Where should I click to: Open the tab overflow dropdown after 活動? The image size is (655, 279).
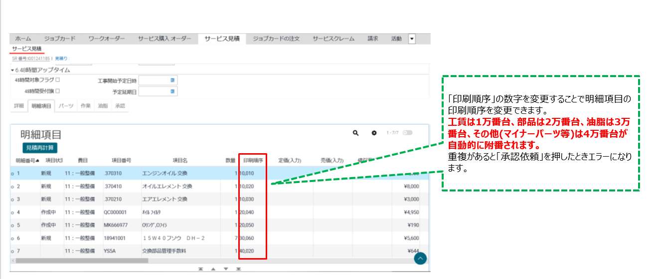click(412, 39)
